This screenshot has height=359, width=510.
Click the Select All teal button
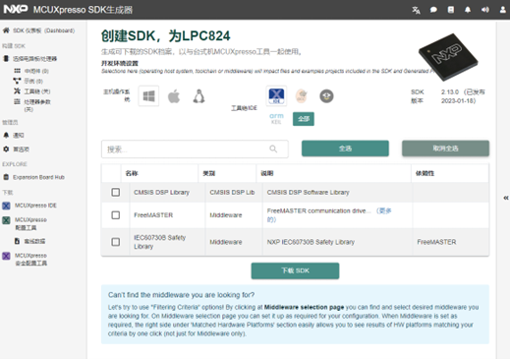coord(345,149)
